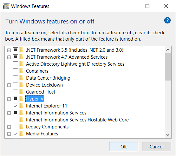Confirm changes with the OK button

point(124,146)
